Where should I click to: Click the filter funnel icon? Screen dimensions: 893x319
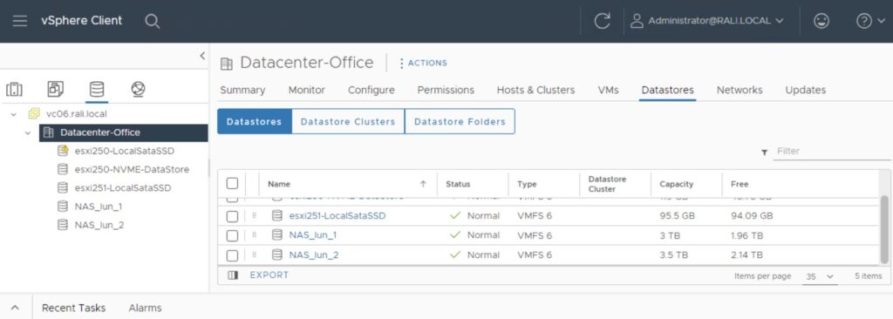[x=764, y=153]
